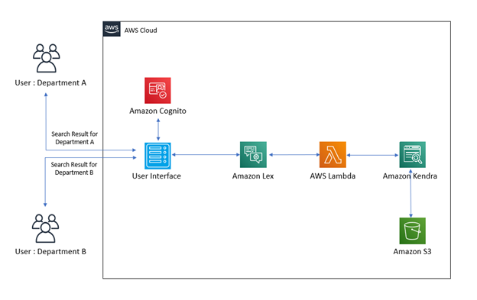This screenshot has height=300, width=477.
Task: Select the 'Amazon Kendra' label
Action: point(410,176)
